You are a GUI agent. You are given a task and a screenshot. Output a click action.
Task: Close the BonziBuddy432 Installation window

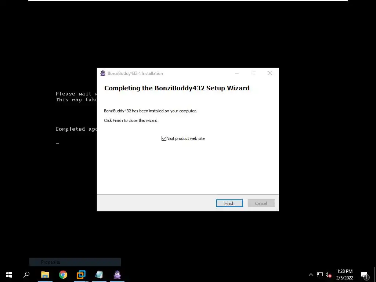point(270,73)
